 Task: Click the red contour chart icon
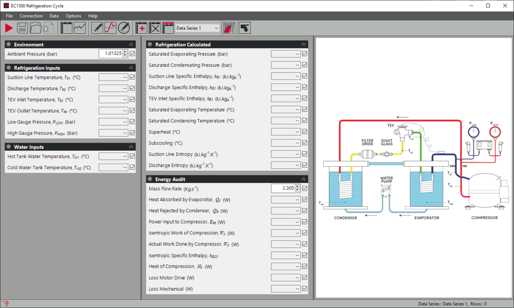pyautogui.click(x=229, y=28)
